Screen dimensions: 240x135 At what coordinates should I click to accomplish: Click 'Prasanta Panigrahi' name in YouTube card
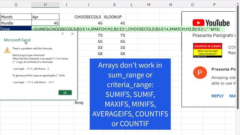pos(213,35)
